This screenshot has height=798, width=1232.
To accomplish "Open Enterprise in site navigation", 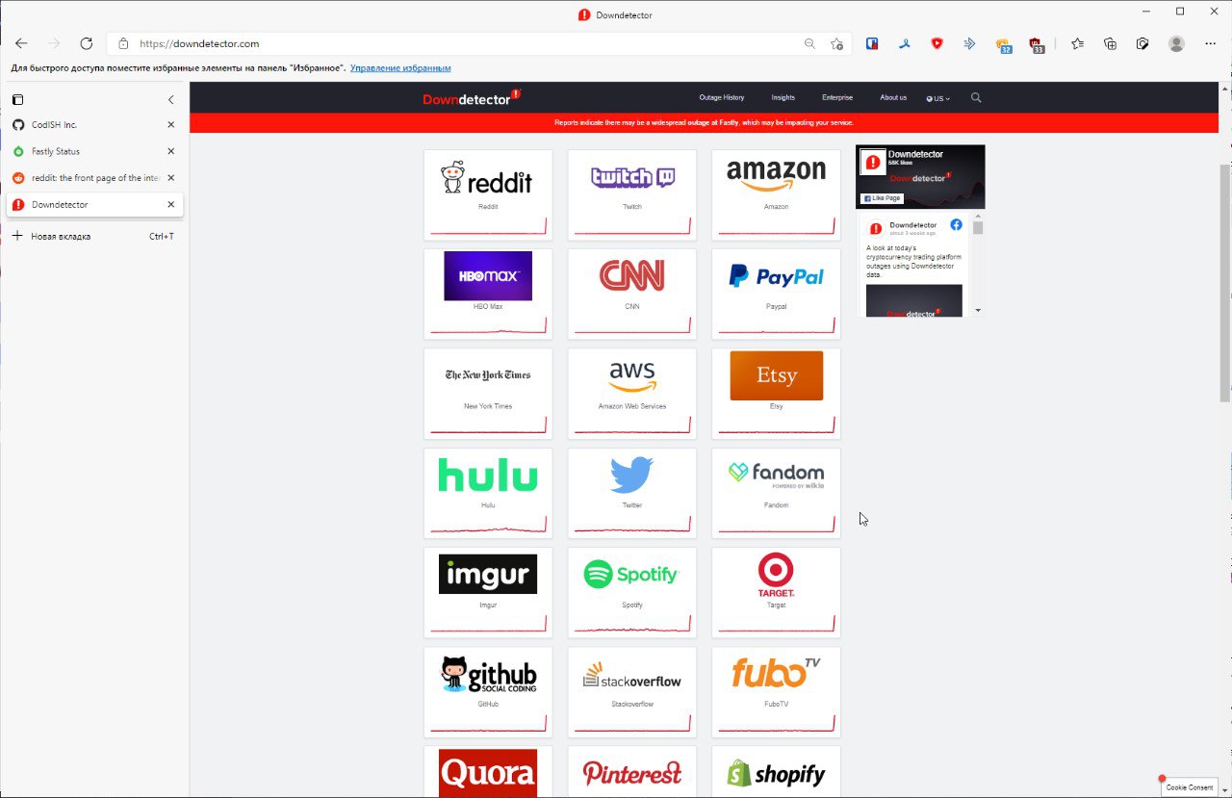I will coord(837,97).
